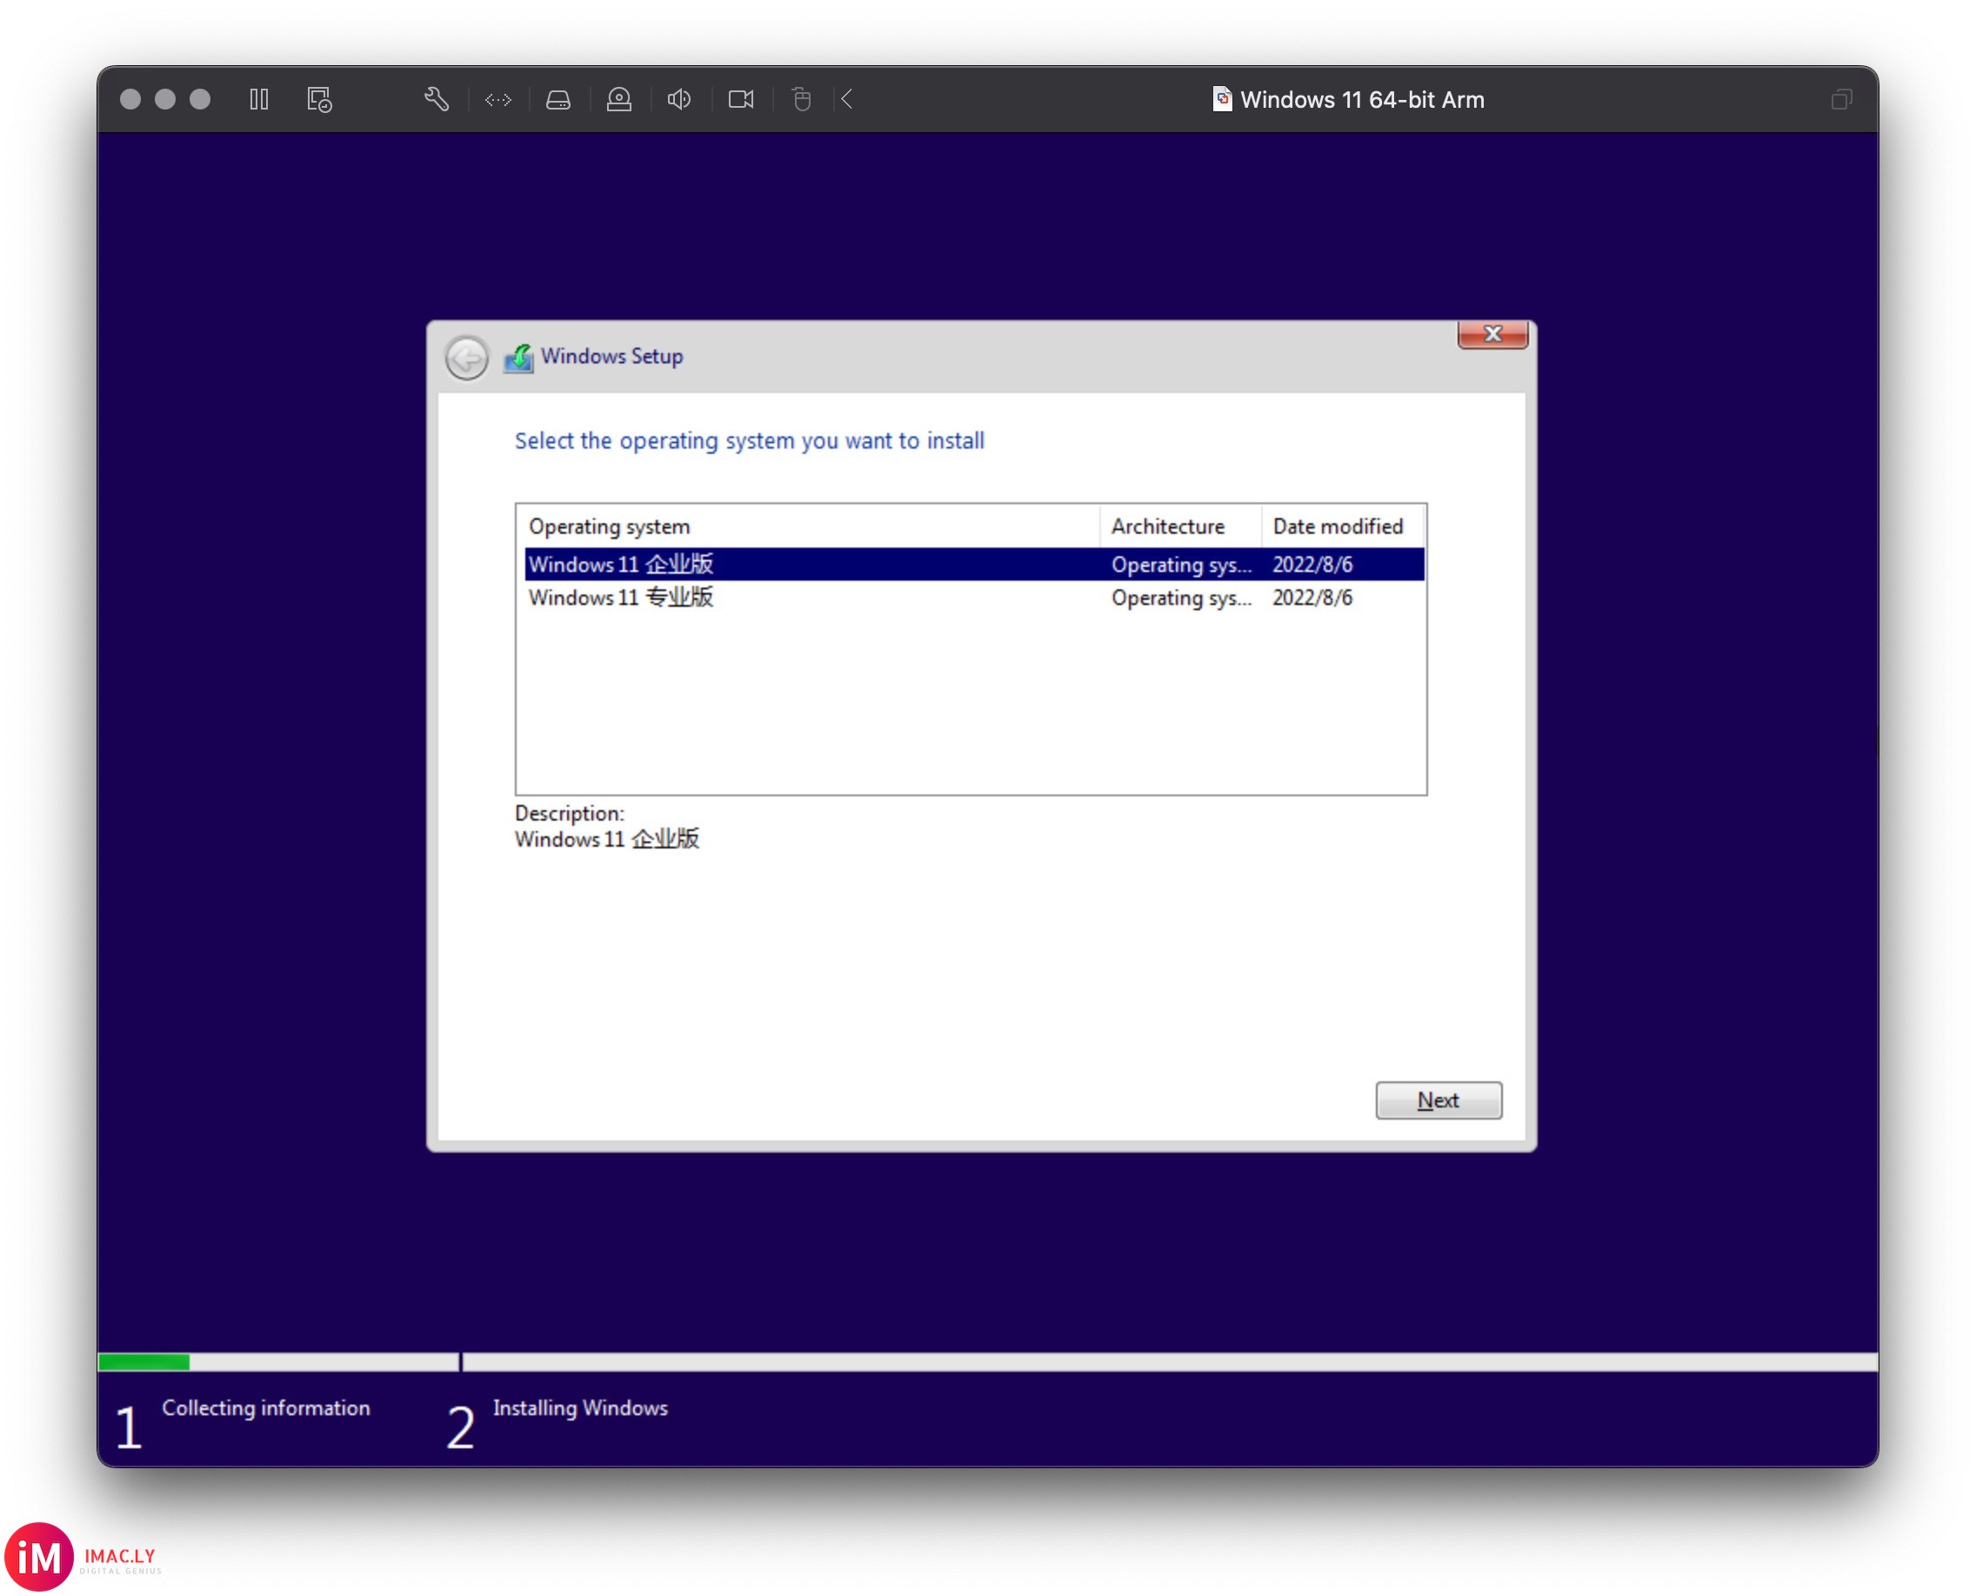
Task: Close the Windows Setup dialog
Action: pos(1492,335)
